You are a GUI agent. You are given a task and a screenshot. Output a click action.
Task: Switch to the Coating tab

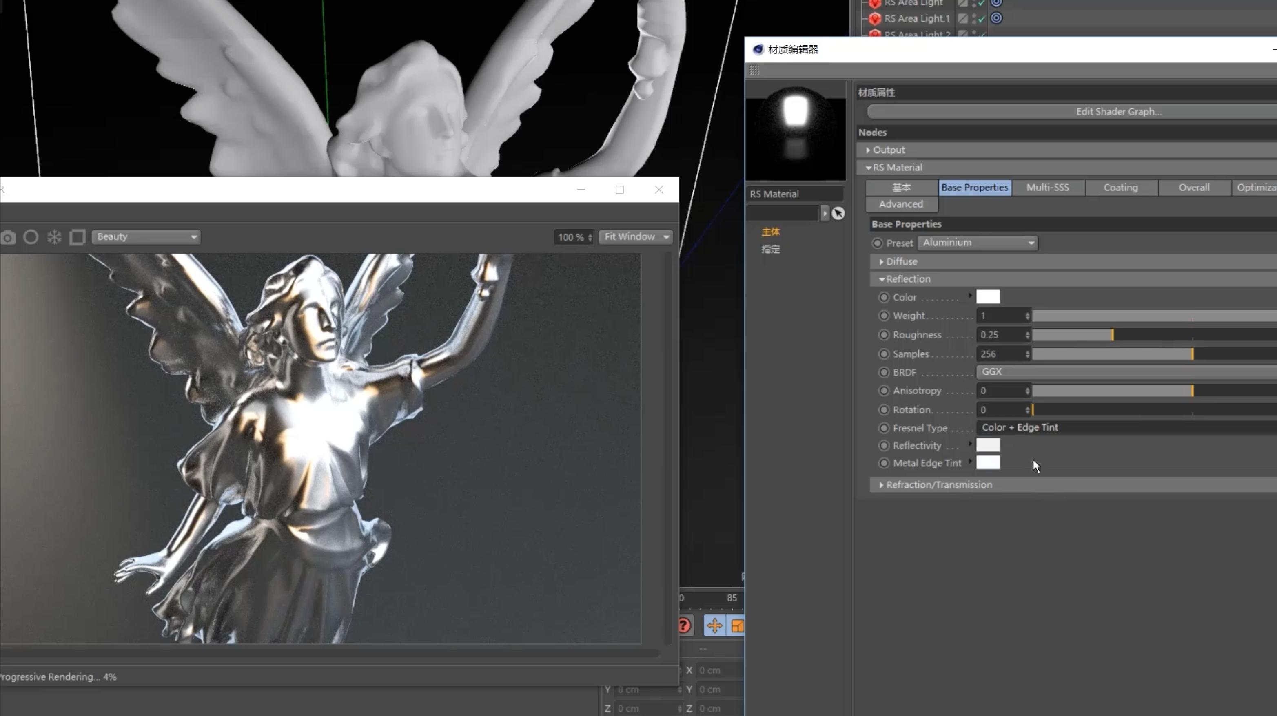(x=1120, y=187)
